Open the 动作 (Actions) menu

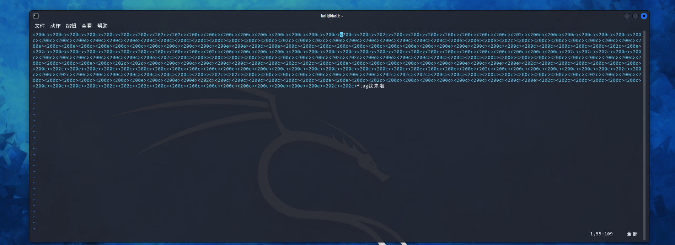(55, 26)
